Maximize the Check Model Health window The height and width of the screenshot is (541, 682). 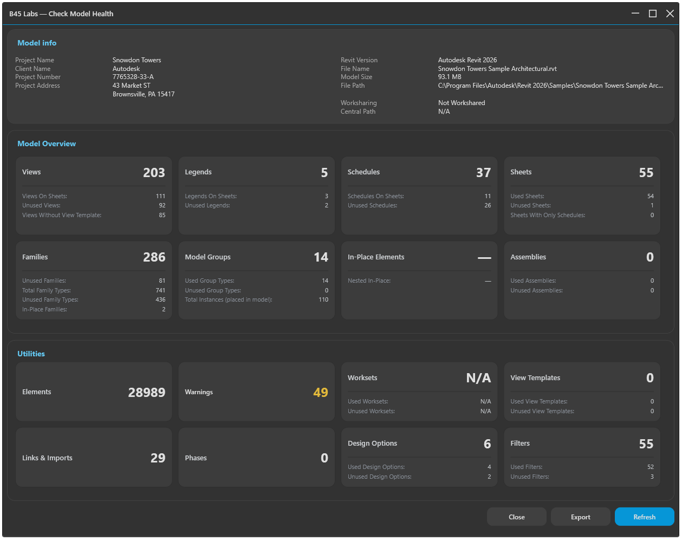click(x=653, y=14)
